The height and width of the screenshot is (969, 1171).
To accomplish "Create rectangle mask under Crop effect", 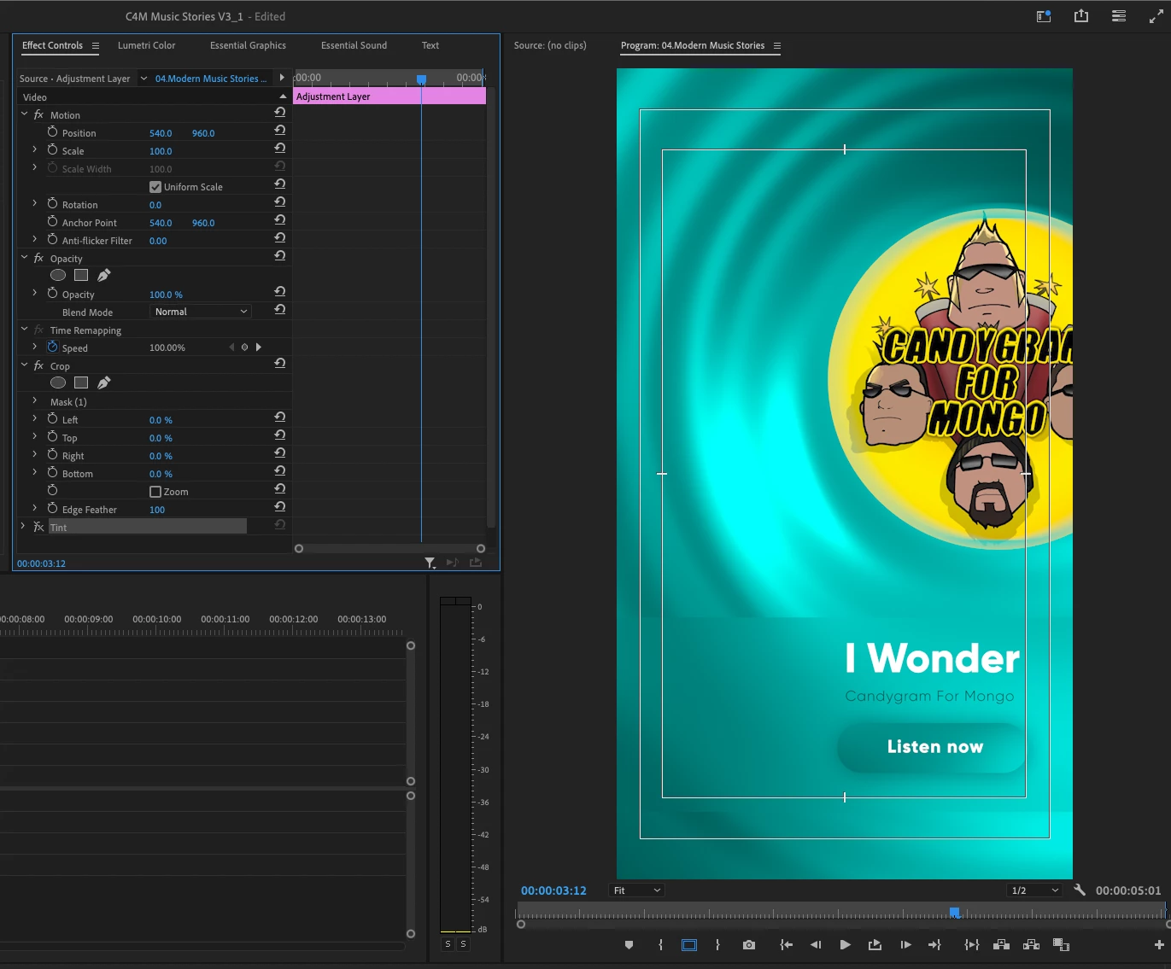I will coord(81,382).
